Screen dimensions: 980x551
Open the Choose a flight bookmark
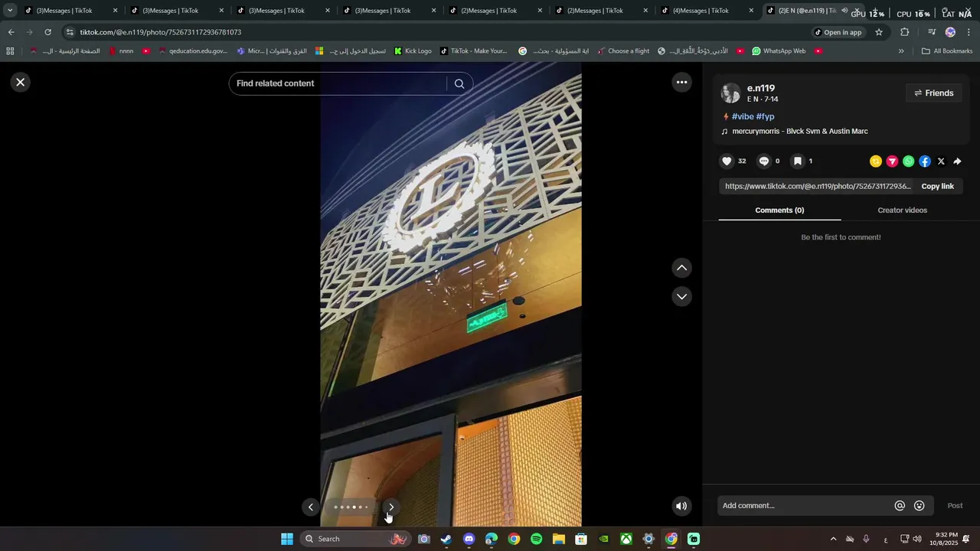tap(623, 51)
